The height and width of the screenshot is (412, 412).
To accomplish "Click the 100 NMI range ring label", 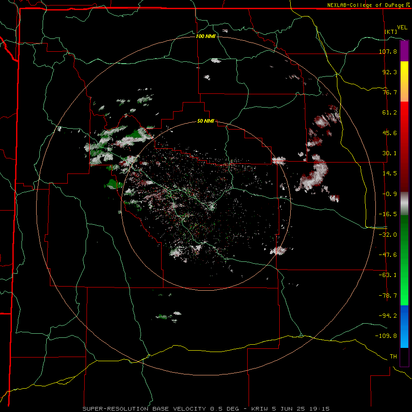I will [x=206, y=36].
